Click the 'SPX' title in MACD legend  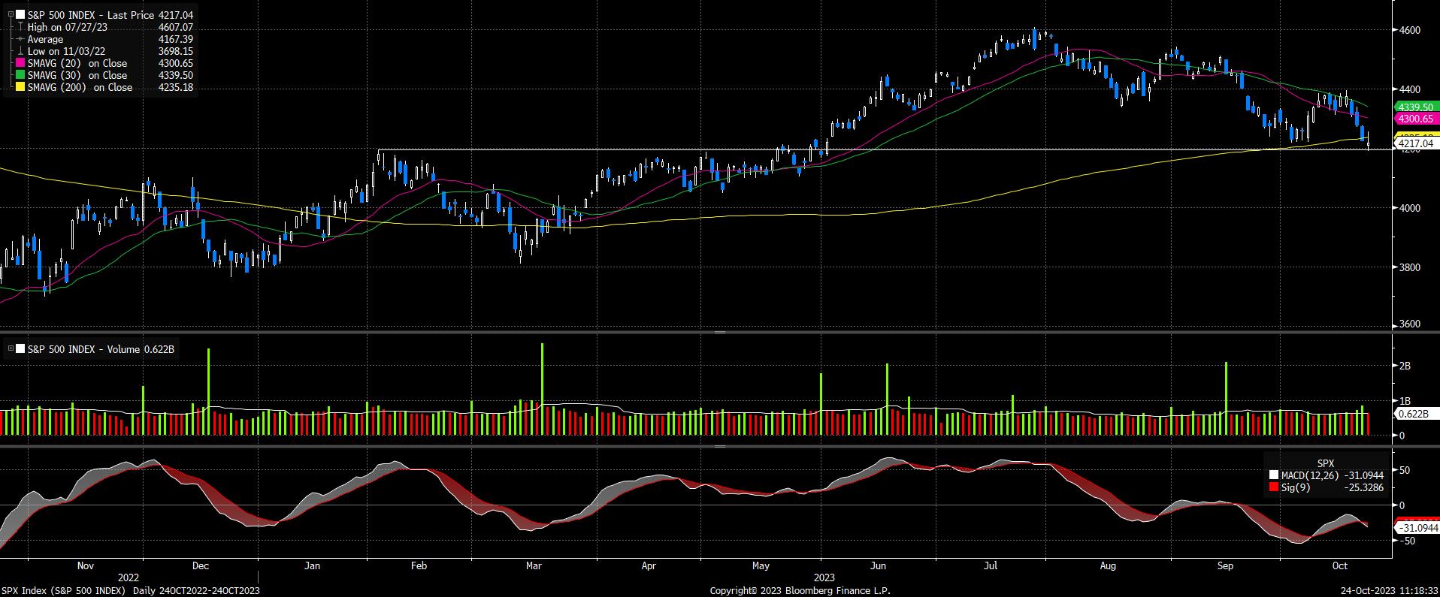click(x=1326, y=463)
